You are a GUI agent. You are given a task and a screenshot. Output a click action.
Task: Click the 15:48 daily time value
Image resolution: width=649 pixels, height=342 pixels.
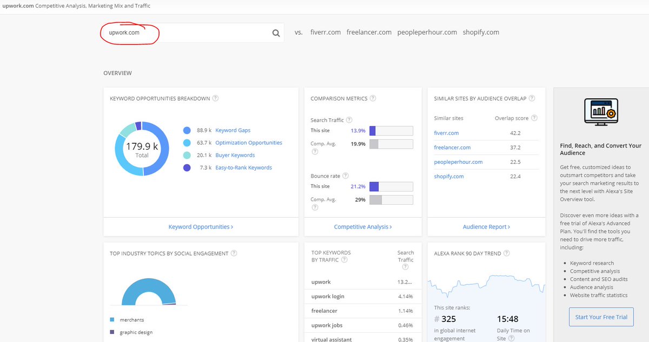point(507,319)
